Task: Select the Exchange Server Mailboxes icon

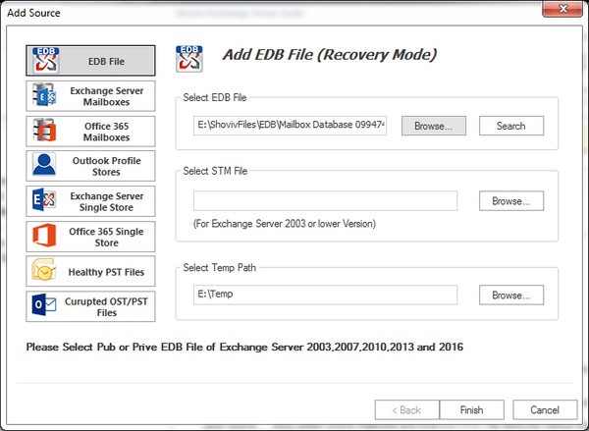Action: point(46,96)
